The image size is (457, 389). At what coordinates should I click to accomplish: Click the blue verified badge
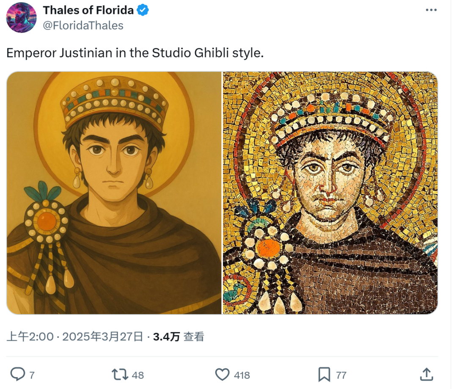[143, 11]
